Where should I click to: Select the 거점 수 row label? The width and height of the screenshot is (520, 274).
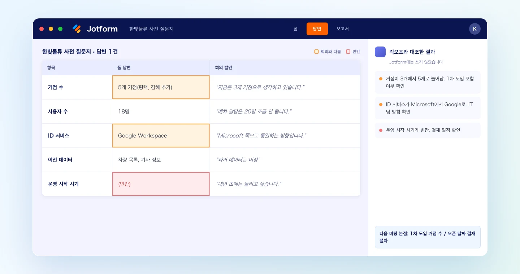click(56, 87)
